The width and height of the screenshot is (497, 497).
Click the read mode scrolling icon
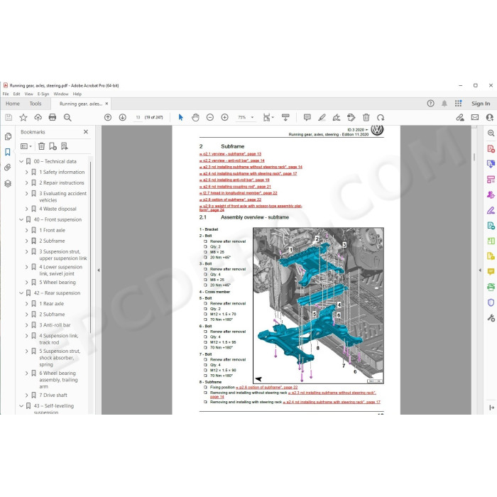click(x=285, y=118)
